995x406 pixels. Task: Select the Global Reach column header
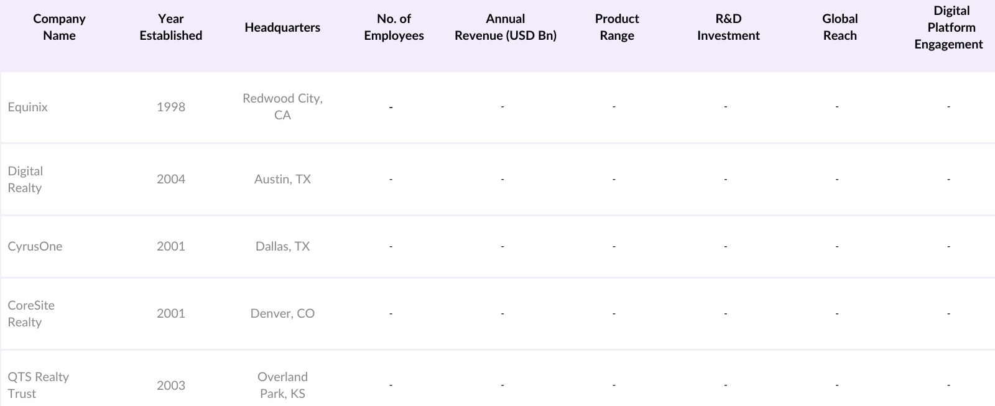840,27
